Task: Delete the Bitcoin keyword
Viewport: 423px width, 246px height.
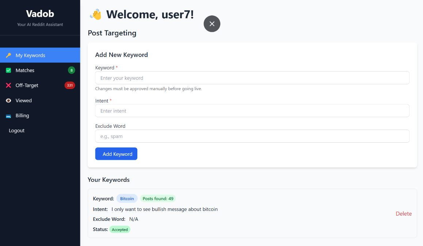Action: [404, 214]
